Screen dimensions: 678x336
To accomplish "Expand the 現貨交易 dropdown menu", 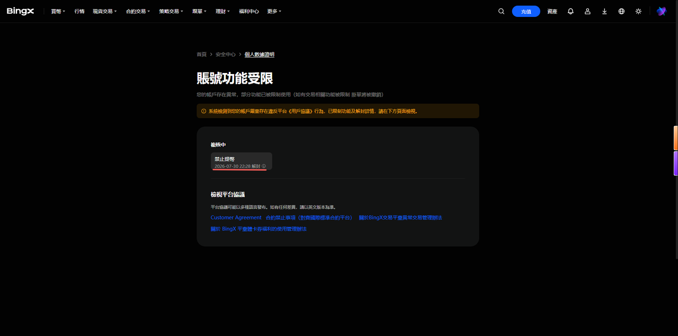I will 105,11.
